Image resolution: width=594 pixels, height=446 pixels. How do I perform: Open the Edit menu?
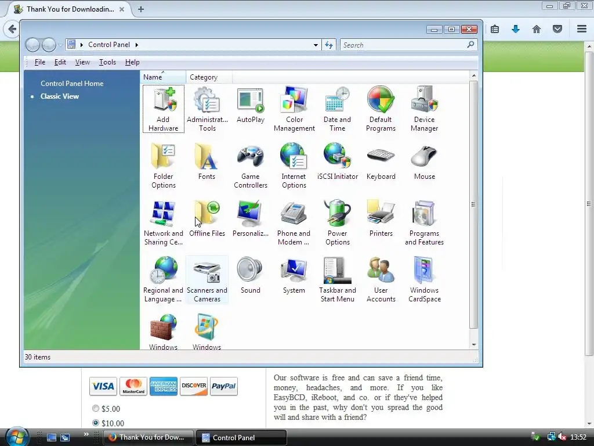pos(60,62)
